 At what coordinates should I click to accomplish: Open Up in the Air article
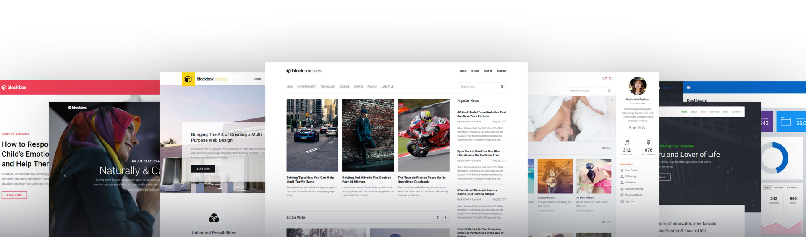pos(479,153)
